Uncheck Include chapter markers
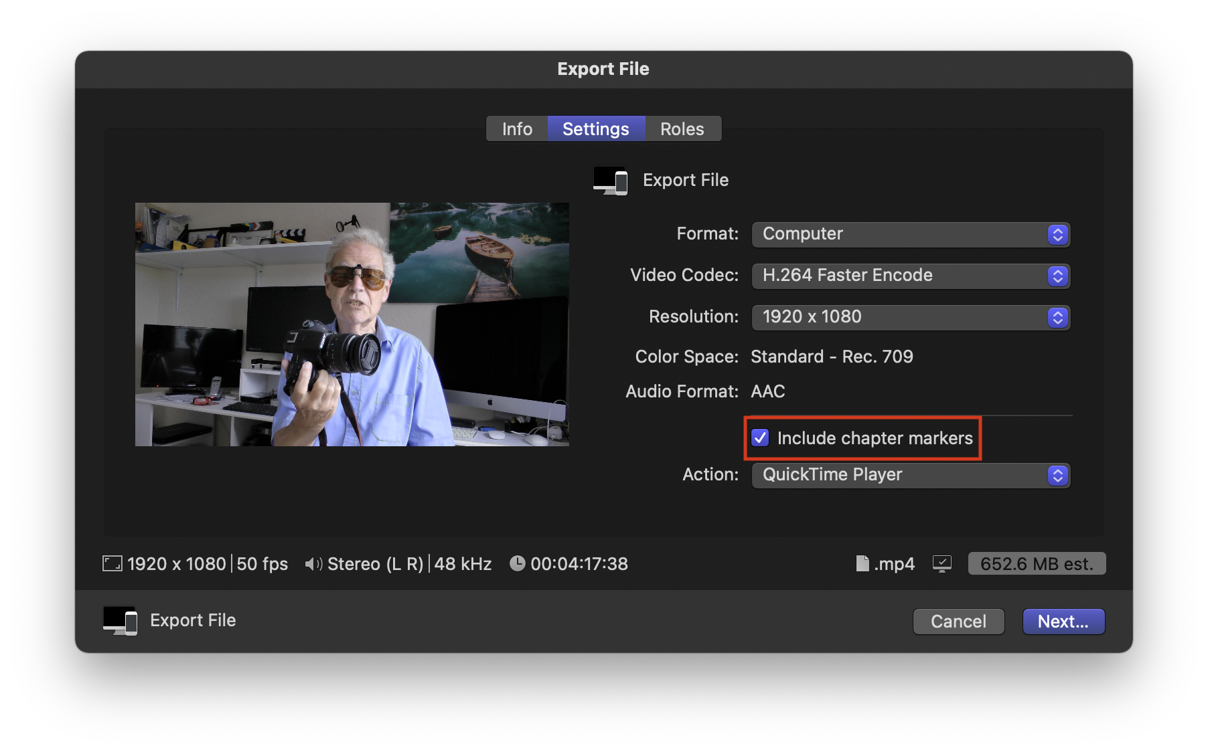1208x752 pixels. [759, 438]
